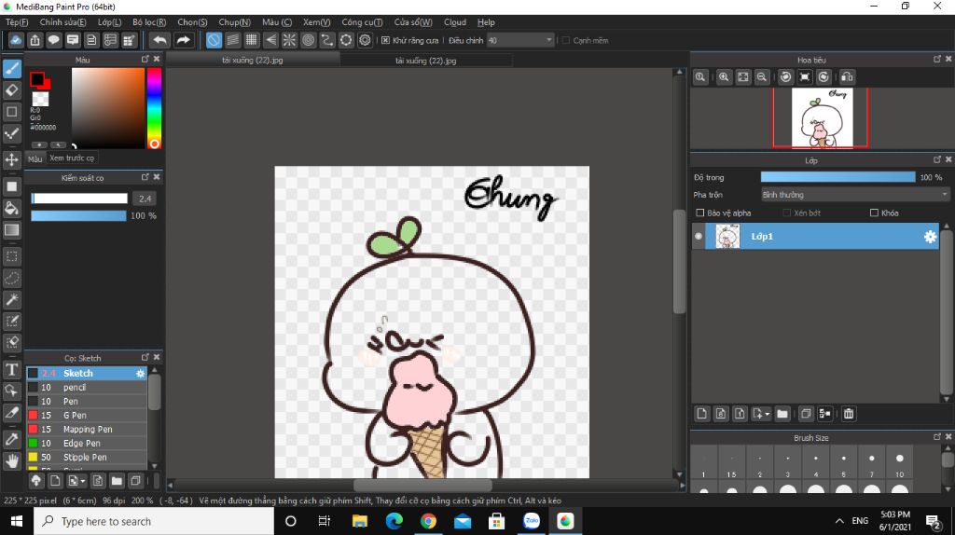This screenshot has height=535, width=955.
Task: Select the Move tool
Action: tap(11, 159)
